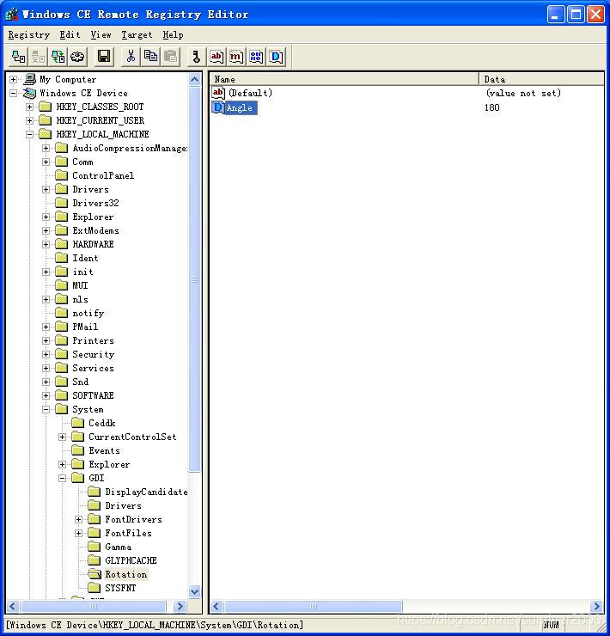610x636 pixels.
Task: Expand the HARDWARE key
Action: tap(46, 245)
